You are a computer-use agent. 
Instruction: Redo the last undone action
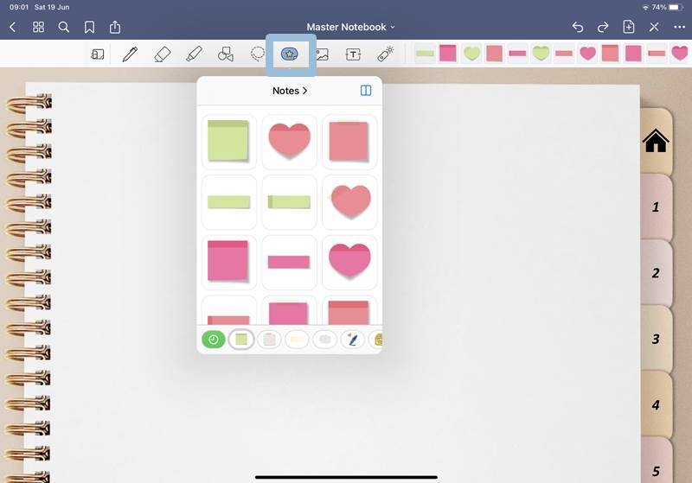pyautogui.click(x=603, y=28)
